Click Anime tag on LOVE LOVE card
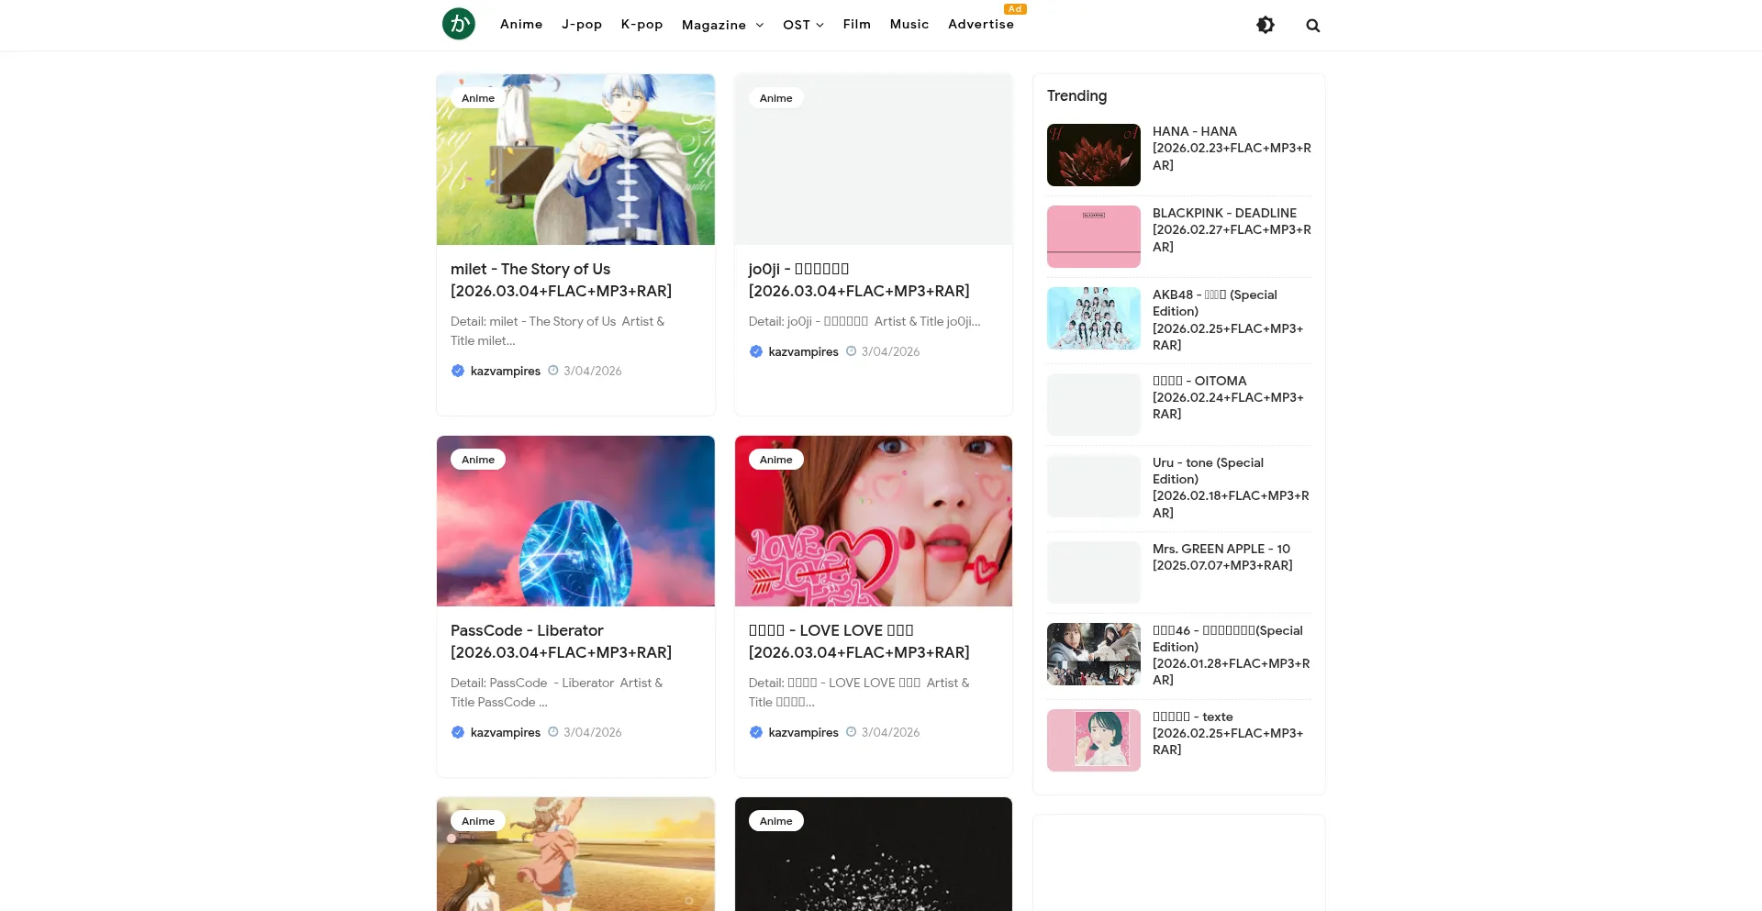Screen dimensions: 1762x911 [x=776, y=460]
